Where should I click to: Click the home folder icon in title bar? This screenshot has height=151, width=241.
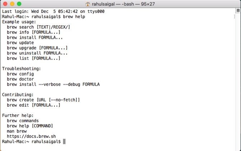pos(87,4)
